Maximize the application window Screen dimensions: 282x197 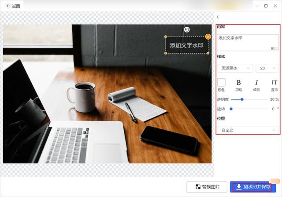tap(266, 6)
